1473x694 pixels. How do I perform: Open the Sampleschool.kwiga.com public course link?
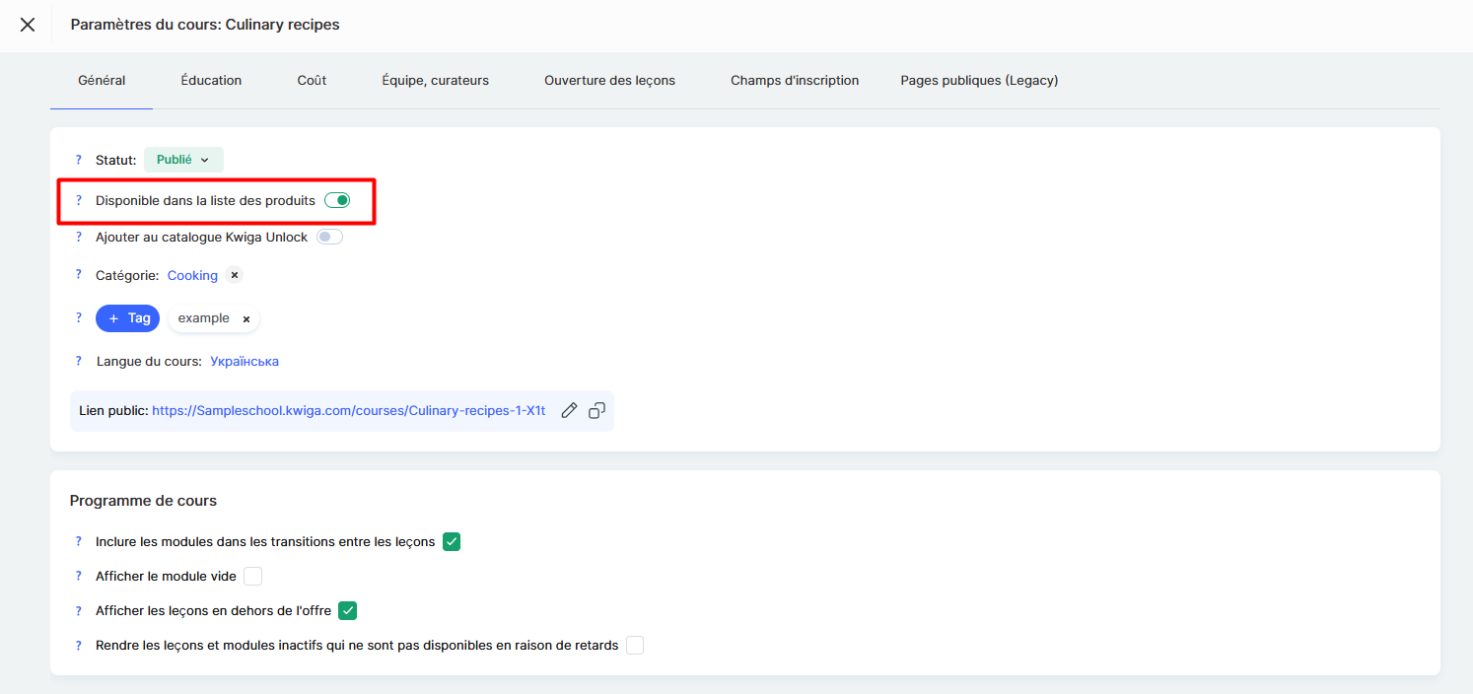[x=348, y=411]
